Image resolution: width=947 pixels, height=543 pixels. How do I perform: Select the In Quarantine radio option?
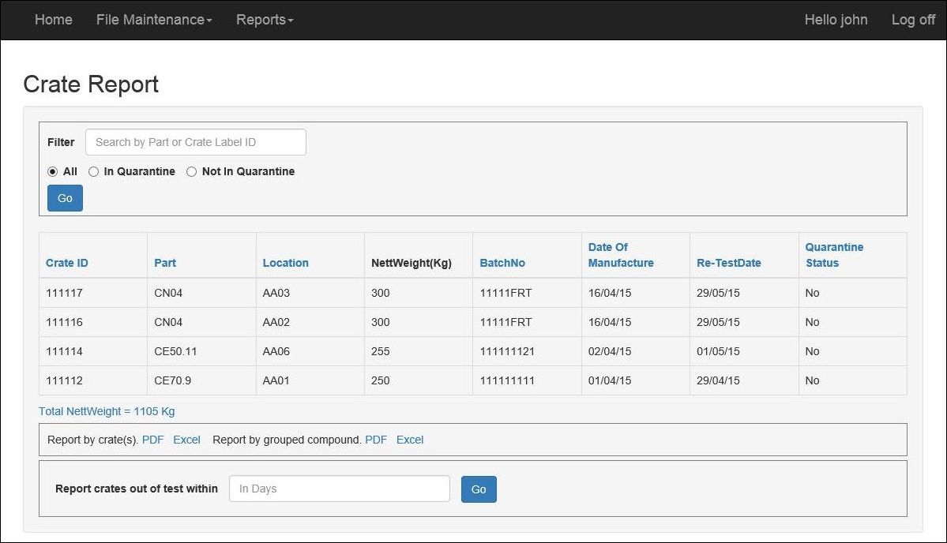coord(94,171)
